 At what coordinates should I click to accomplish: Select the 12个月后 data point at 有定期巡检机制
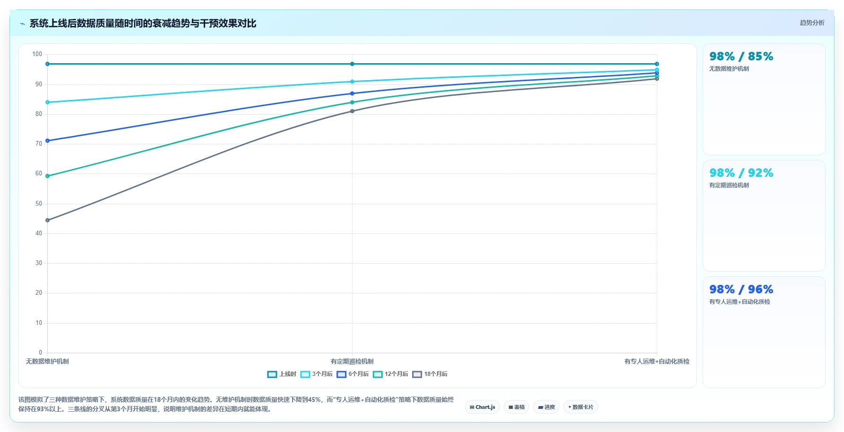[x=352, y=102]
